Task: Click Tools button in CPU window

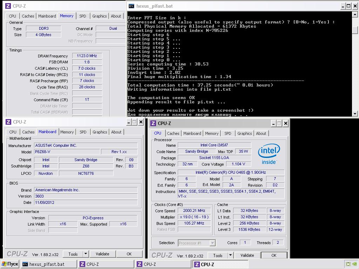Action: pyautogui.click(x=218, y=255)
